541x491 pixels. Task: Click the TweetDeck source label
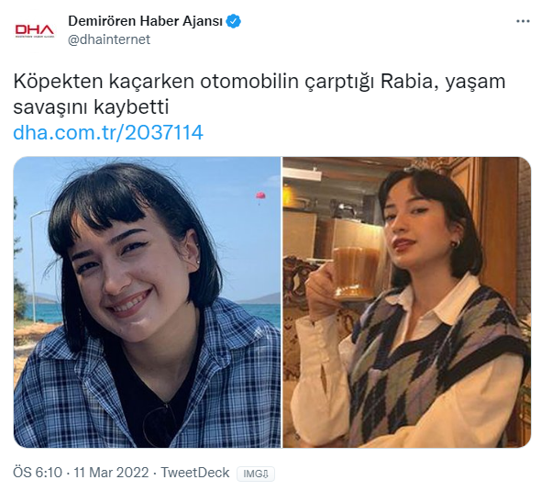click(195, 473)
